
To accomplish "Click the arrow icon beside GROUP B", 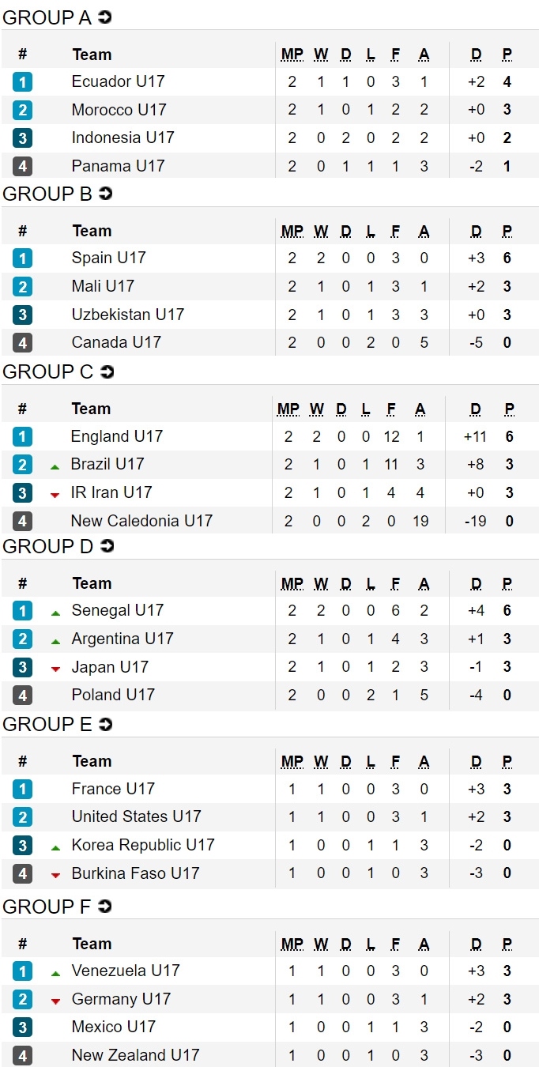I will point(105,194).
